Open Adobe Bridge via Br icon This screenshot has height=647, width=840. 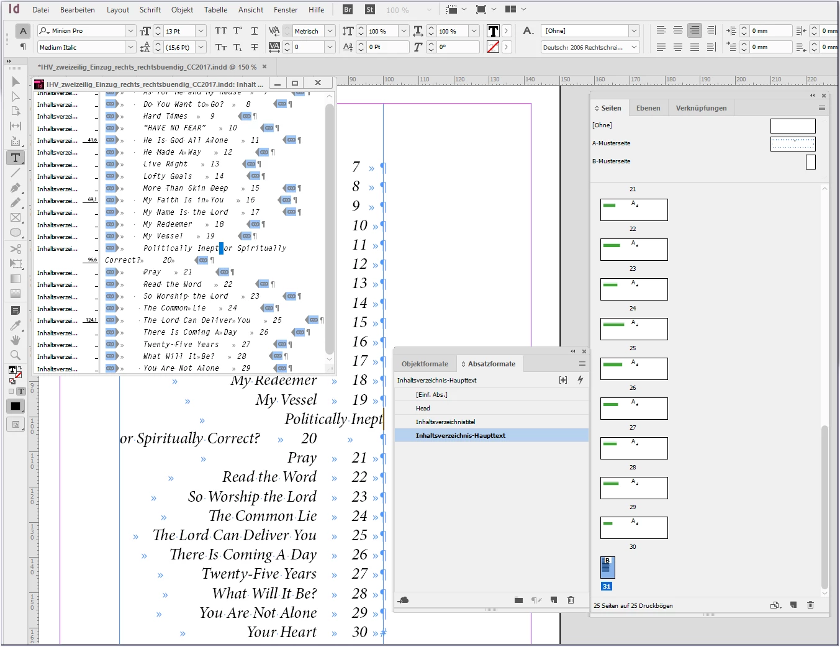tap(348, 9)
